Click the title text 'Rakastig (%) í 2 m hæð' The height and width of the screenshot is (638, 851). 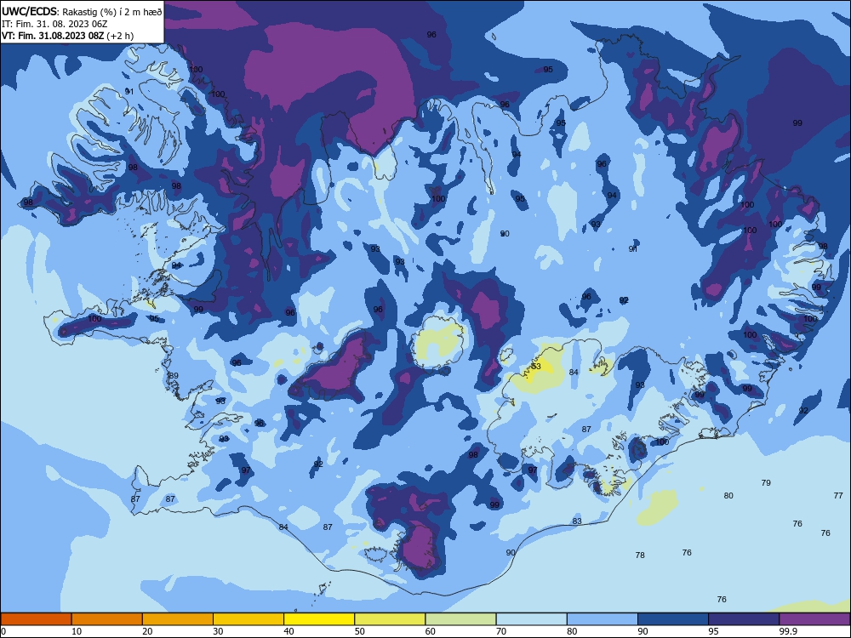click(x=112, y=12)
